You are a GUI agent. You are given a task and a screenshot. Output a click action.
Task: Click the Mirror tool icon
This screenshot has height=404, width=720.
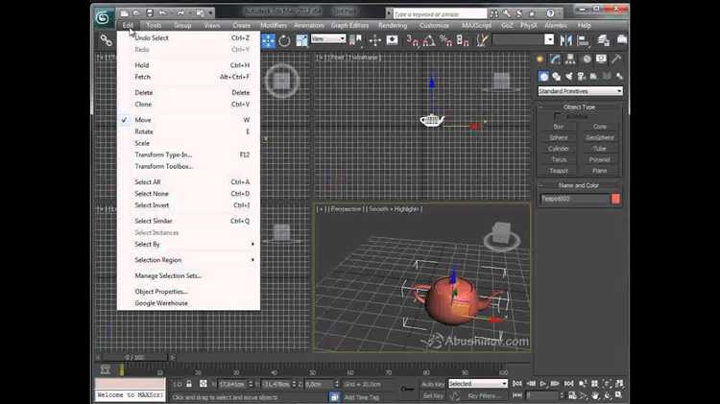coord(566,41)
